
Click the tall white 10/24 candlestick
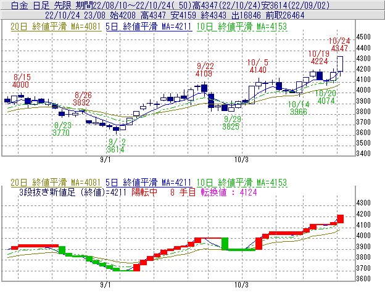point(340,64)
